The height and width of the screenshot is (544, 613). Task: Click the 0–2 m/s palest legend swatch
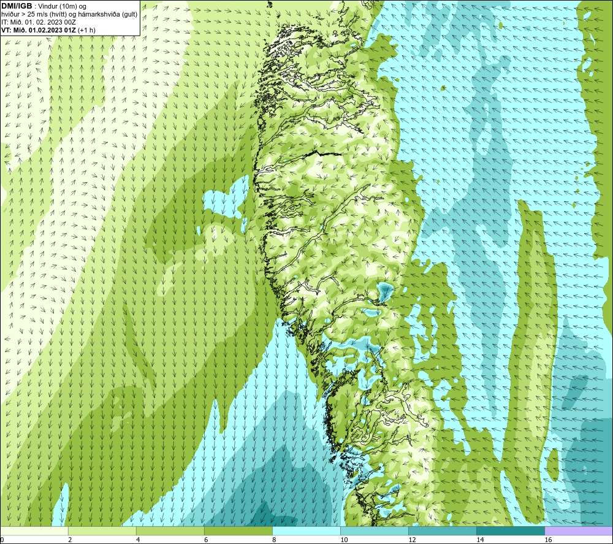tap(34, 531)
